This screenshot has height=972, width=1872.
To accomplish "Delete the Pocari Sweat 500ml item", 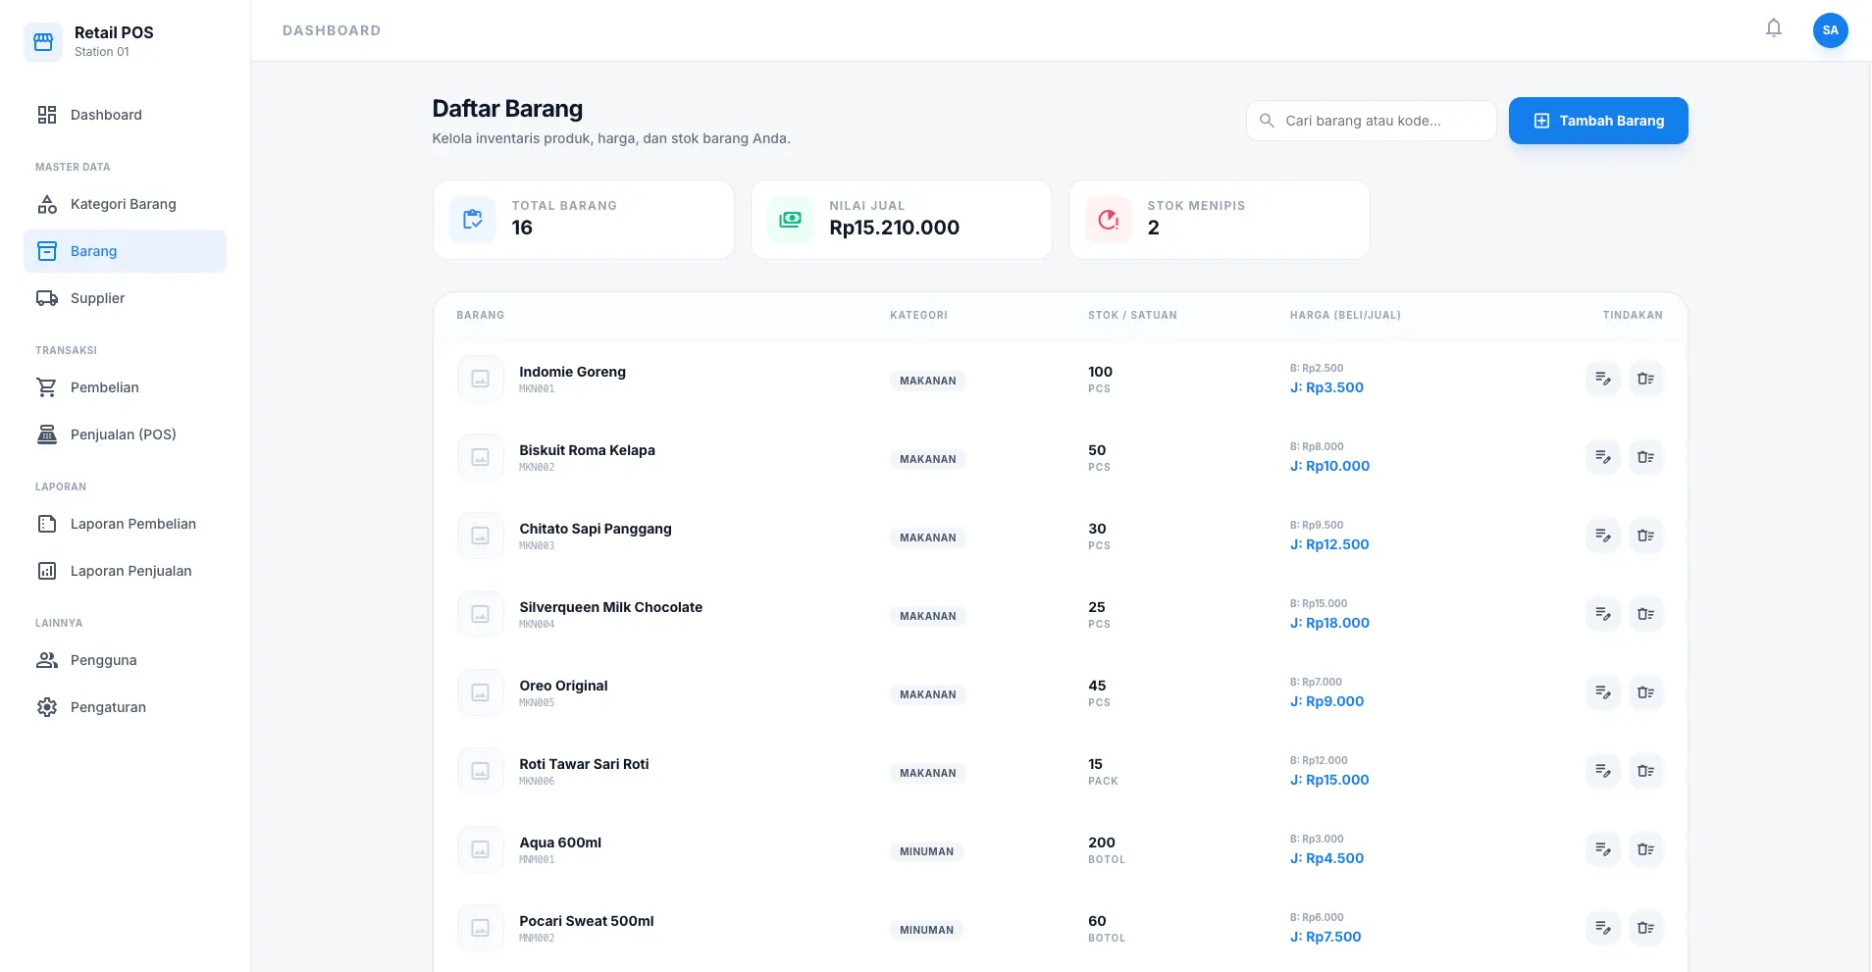I will point(1645,928).
